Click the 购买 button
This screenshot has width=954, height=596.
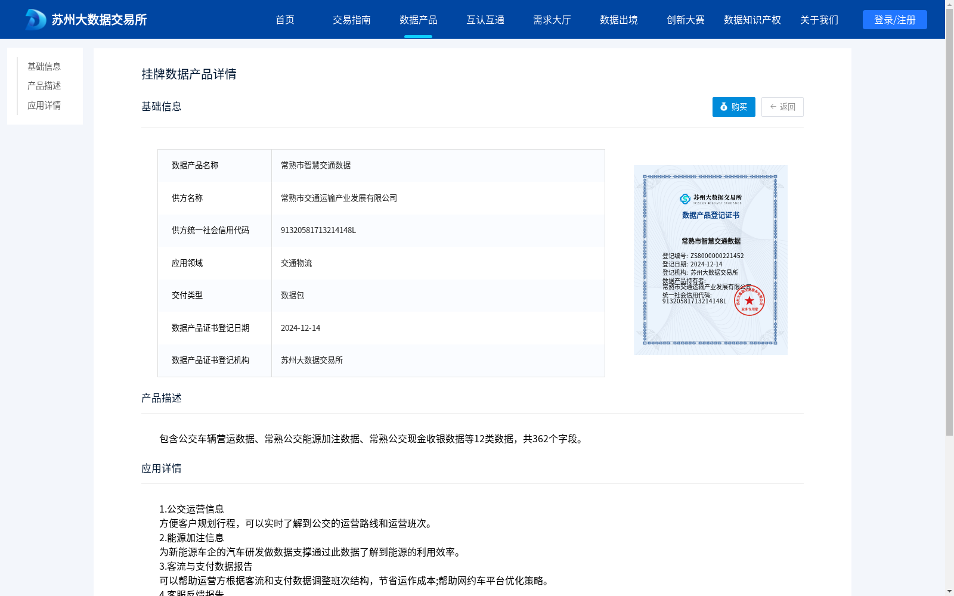[x=734, y=107]
